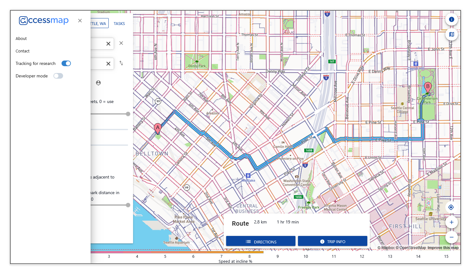
Task: Click the user profile icon
Action: point(98,83)
